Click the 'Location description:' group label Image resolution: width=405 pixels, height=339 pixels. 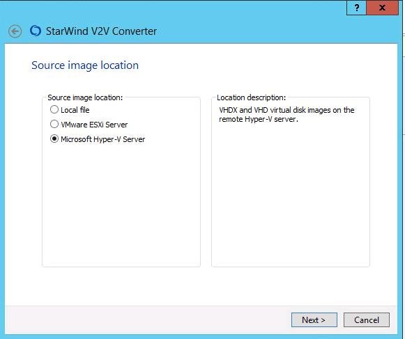point(252,97)
